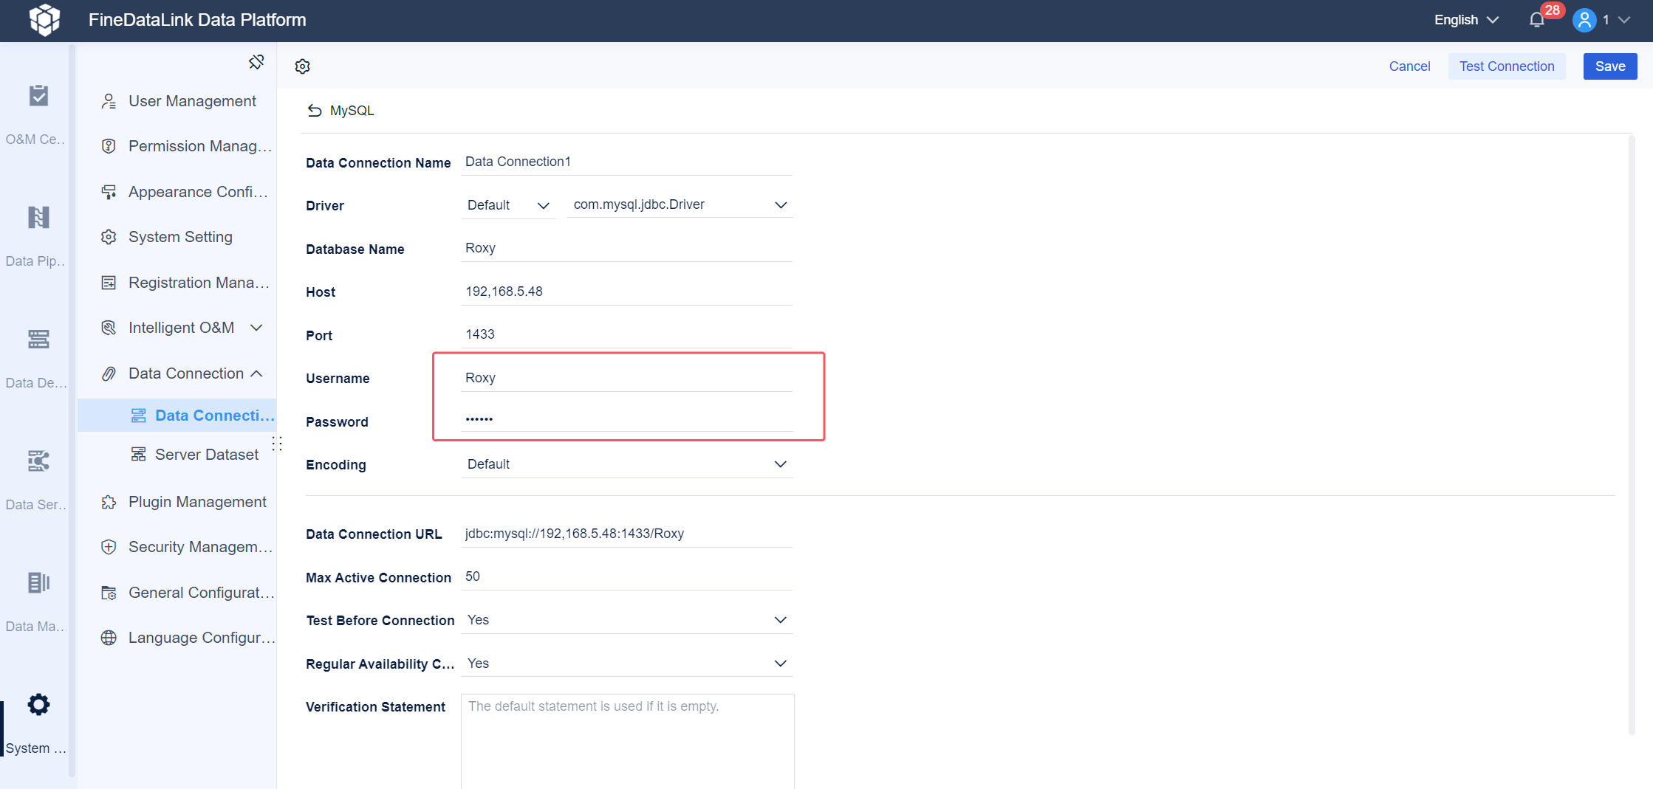Image resolution: width=1653 pixels, height=789 pixels.
Task: Click the Test Connection button
Action: [1507, 66]
